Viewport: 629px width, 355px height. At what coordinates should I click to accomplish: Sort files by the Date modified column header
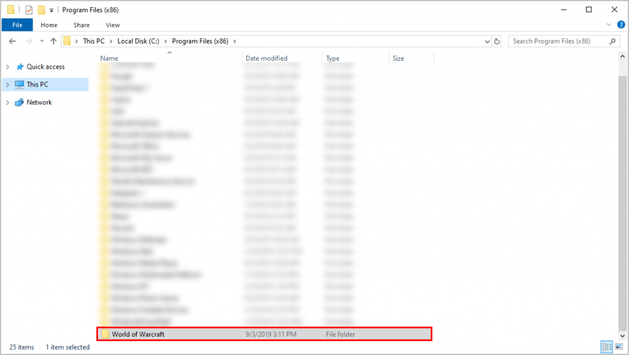coord(267,58)
